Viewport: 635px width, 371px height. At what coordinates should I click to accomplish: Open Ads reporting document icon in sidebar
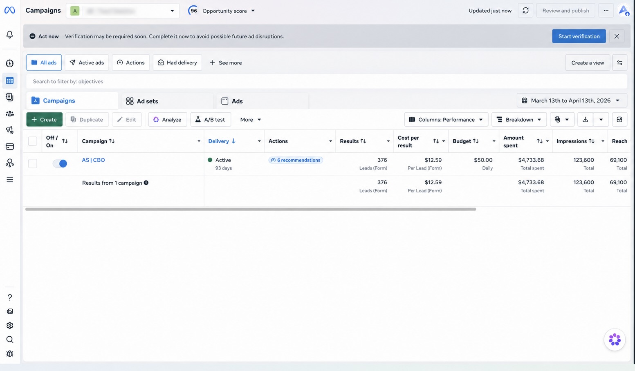point(9,97)
